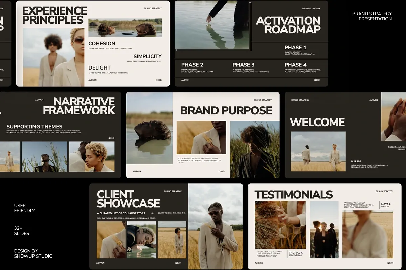Screen dimensions: 406x270
Task: Click the 'Activation Roadmap' title
Action: click(x=288, y=25)
